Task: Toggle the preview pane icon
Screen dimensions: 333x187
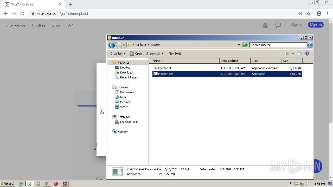Action: pos(300,54)
